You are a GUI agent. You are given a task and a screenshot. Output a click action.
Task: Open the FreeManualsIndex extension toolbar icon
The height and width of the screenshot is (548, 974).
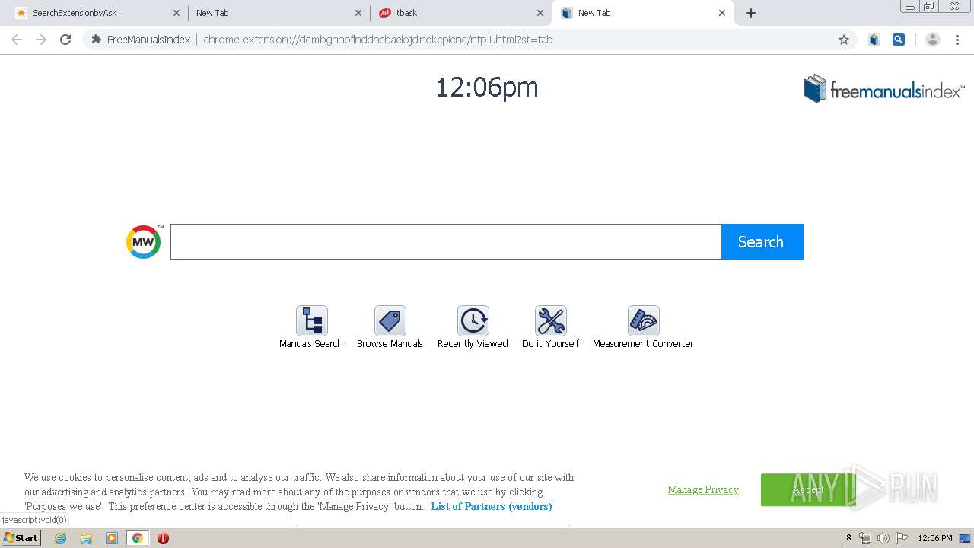point(874,40)
